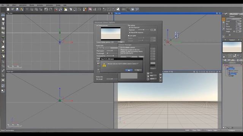243x136 pixels.
Task: Click the Redo arrow icon
Action: click(50, 9)
